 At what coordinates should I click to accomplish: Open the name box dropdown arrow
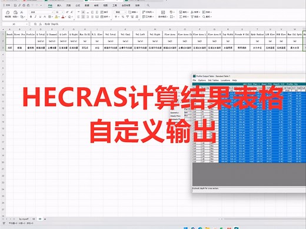[27, 24]
